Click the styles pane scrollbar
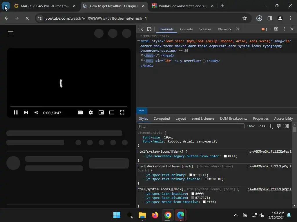This screenshot has width=297, height=222. [294, 129]
